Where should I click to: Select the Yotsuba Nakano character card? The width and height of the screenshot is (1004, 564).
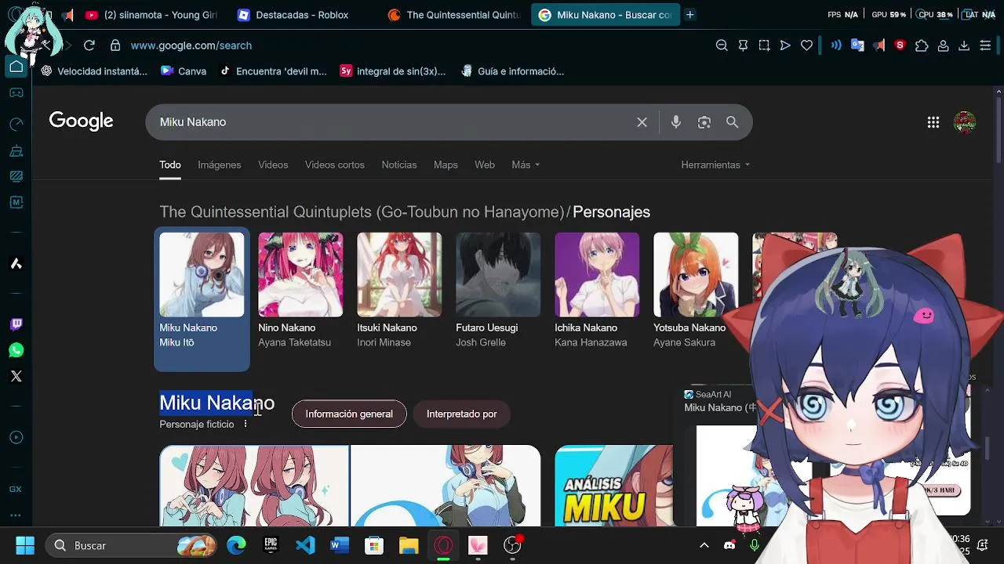click(696, 291)
